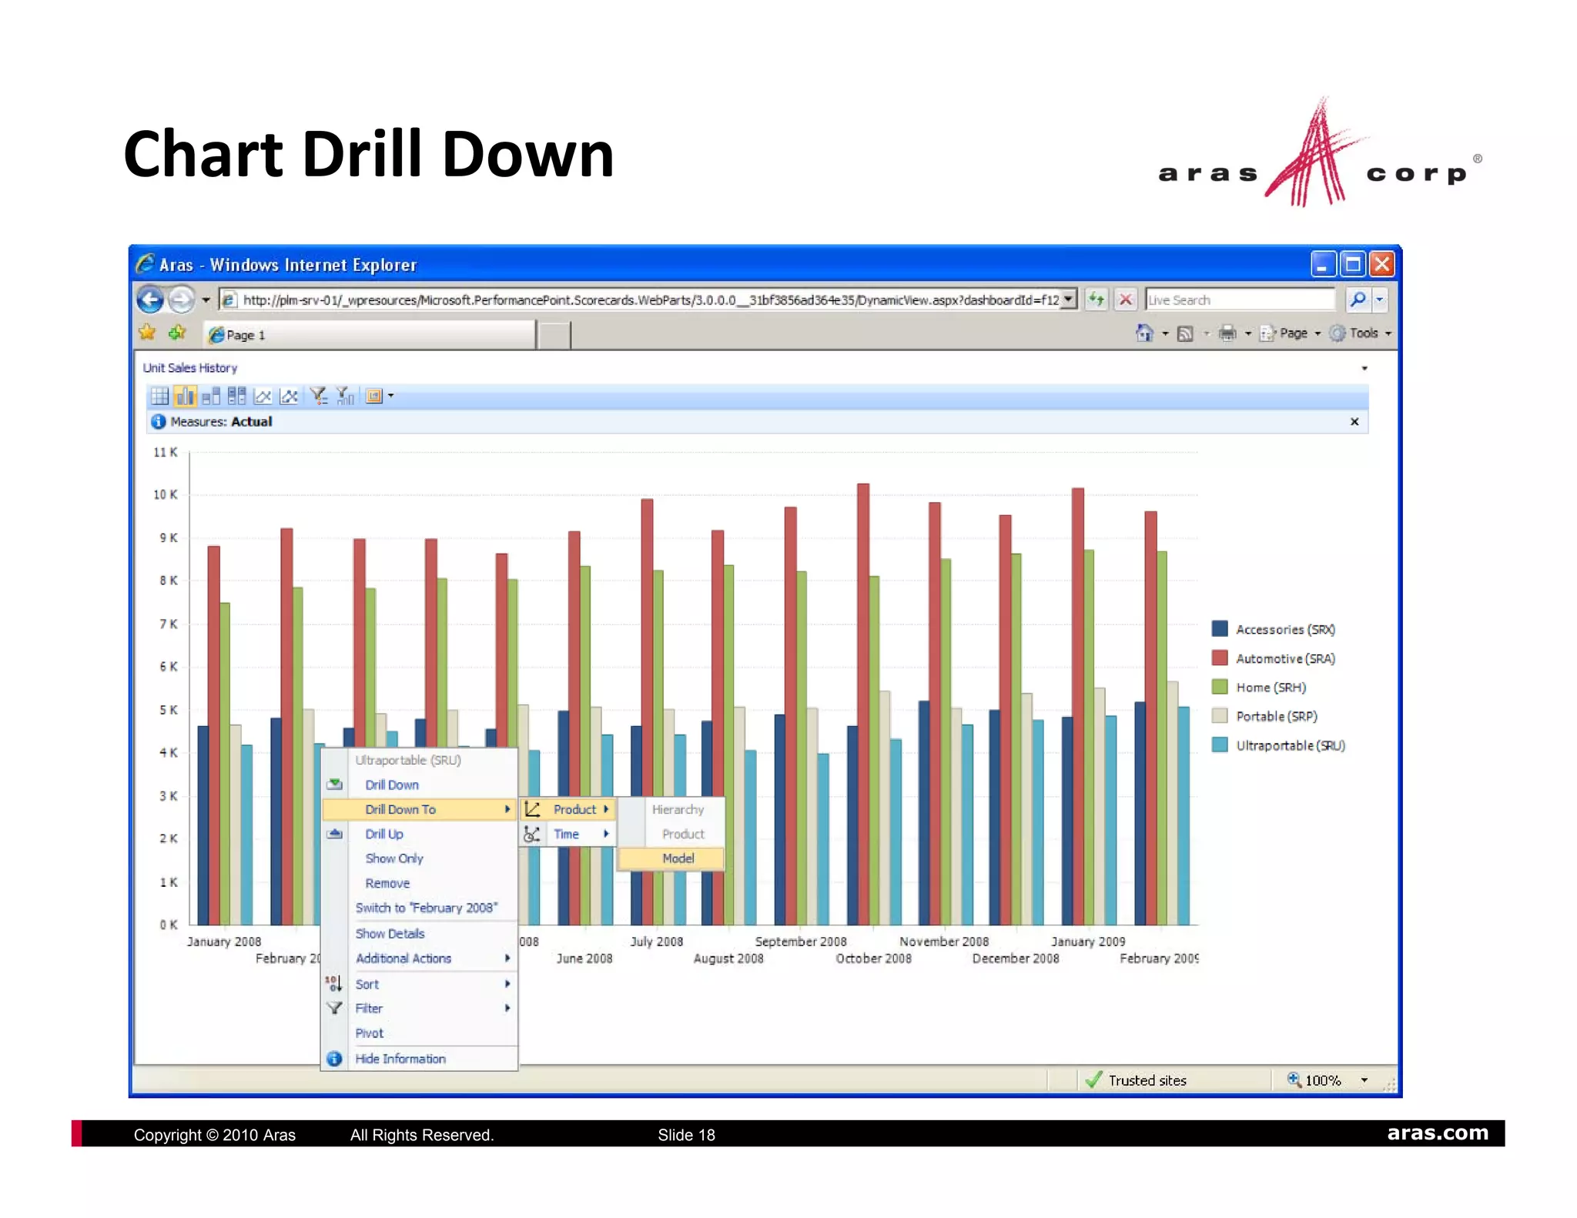Open the Favorites Center star icon
This screenshot has height=1218, width=1577.
pyautogui.click(x=147, y=333)
